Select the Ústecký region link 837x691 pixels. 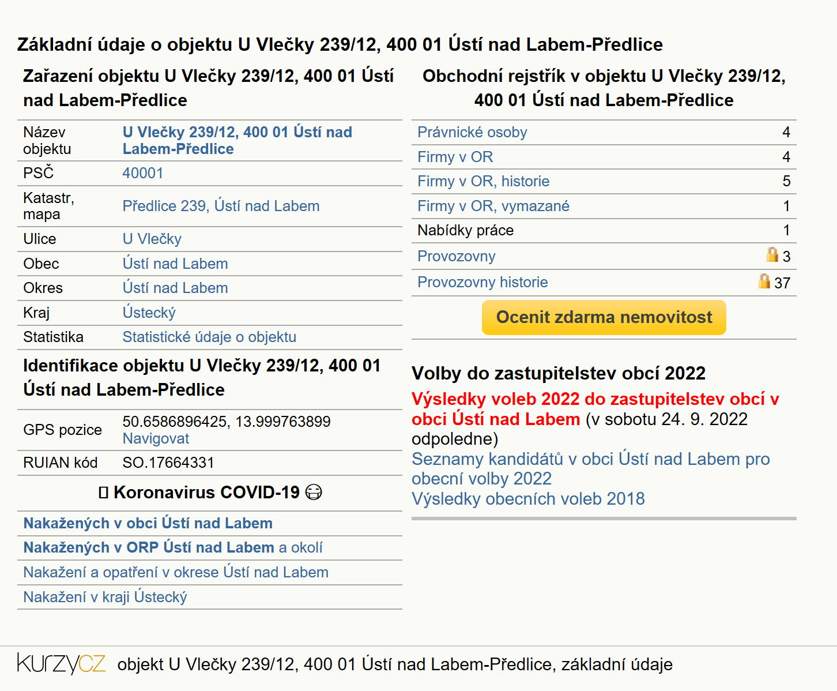(149, 313)
